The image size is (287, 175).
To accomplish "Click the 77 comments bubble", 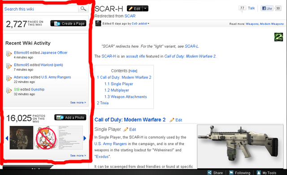I will [242, 8].
